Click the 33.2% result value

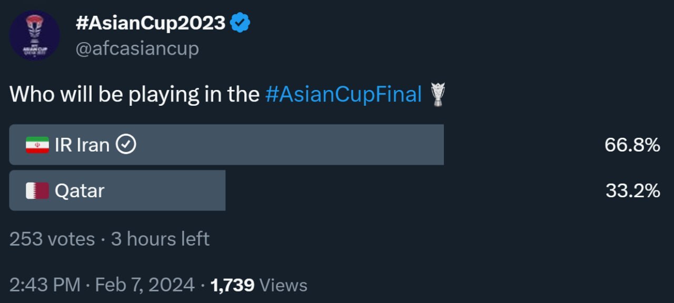tap(632, 190)
